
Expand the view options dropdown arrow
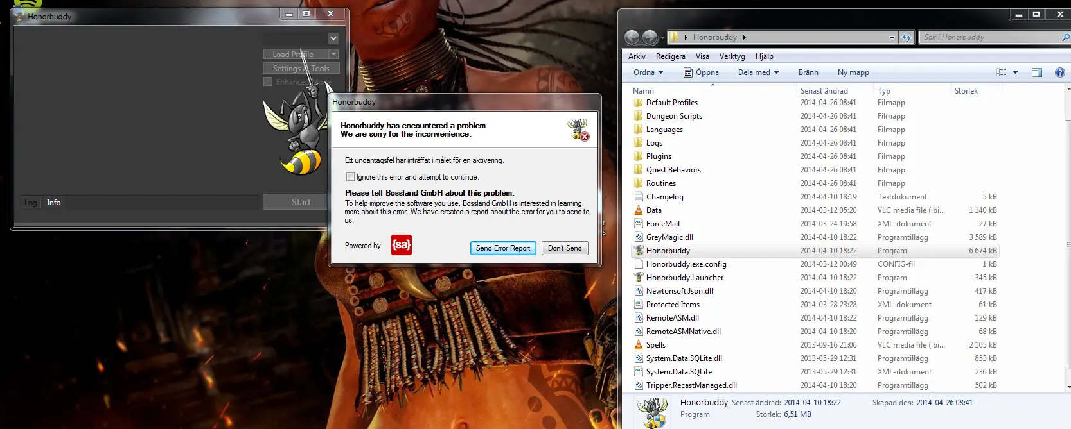click(x=1015, y=72)
